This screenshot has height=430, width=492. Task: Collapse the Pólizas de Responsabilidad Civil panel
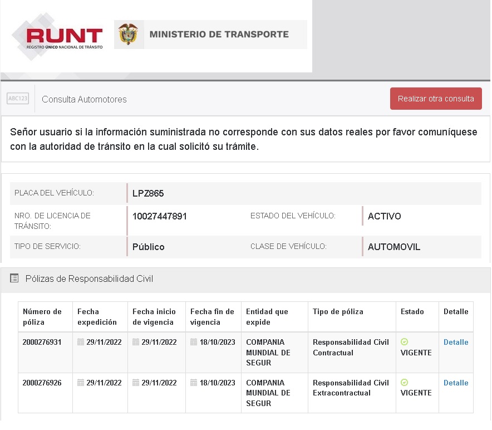point(89,278)
